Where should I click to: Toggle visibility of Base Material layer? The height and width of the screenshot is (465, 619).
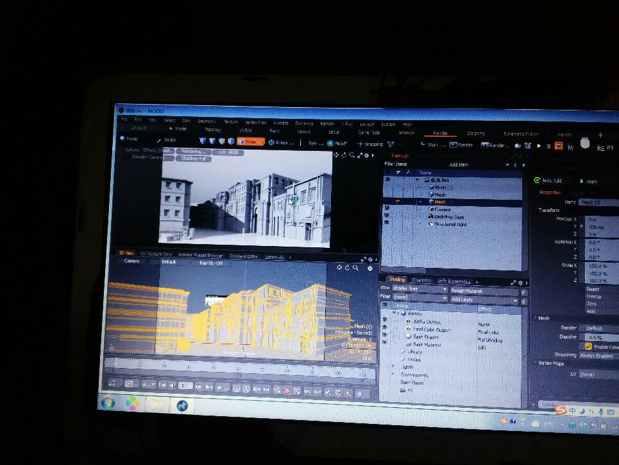[x=384, y=342]
